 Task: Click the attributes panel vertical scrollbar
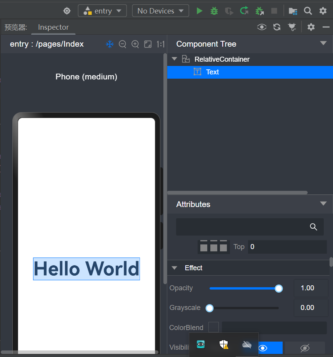pyautogui.click(x=331, y=262)
